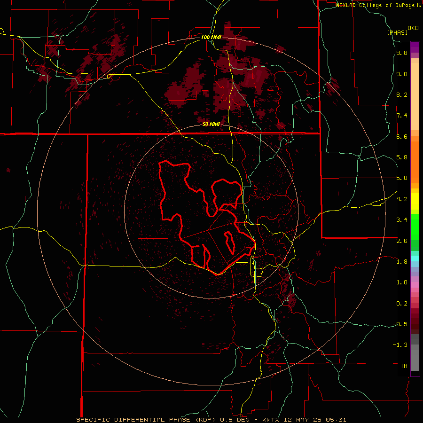Pick the pink segment of the color bar
Viewport: 423px width, 423px height.
point(415,285)
